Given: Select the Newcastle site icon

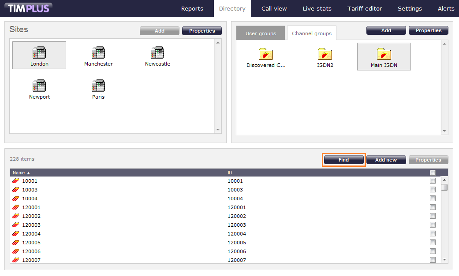Looking at the screenshot, I should click(157, 53).
